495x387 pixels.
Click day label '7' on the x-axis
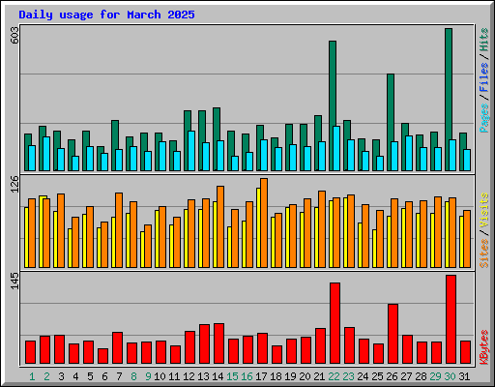[x=119, y=376]
